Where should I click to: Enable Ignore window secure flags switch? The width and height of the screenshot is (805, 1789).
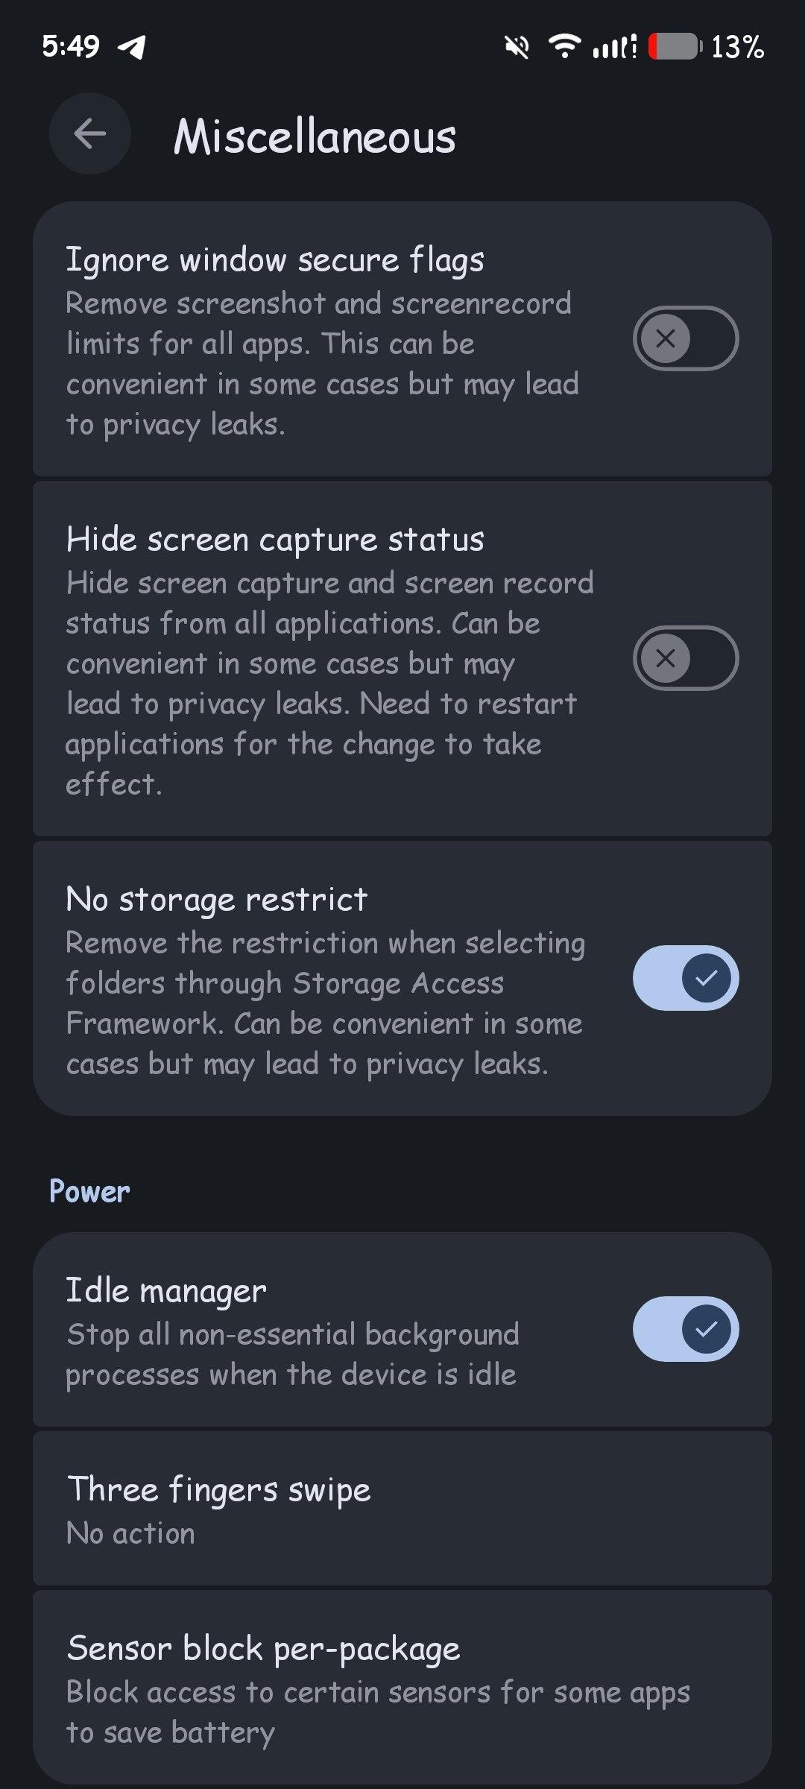tap(685, 338)
